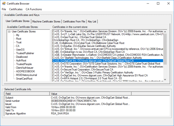Close the Certificate Browser window
Image resolution: width=174 pixels, height=126 pixels.
pyautogui.click(x=168, y=3)
